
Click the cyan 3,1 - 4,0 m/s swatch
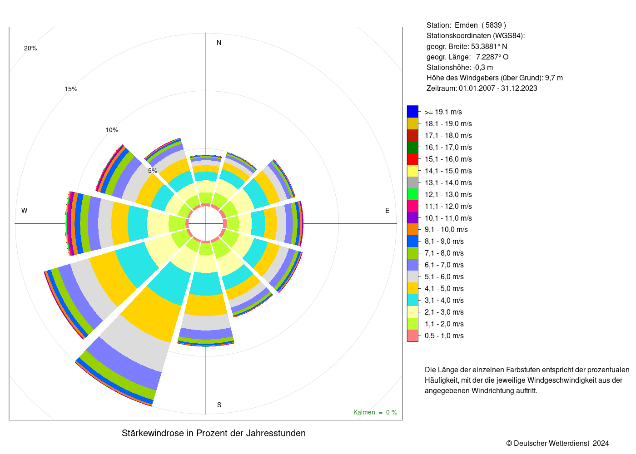pyautogui.click(x=412, y=300)
